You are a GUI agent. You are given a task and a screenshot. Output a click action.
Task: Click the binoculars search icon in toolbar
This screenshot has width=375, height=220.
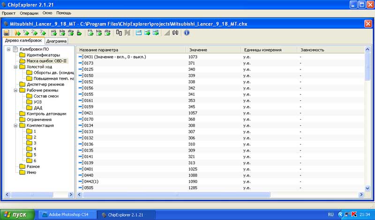click(x=175, y=33)
